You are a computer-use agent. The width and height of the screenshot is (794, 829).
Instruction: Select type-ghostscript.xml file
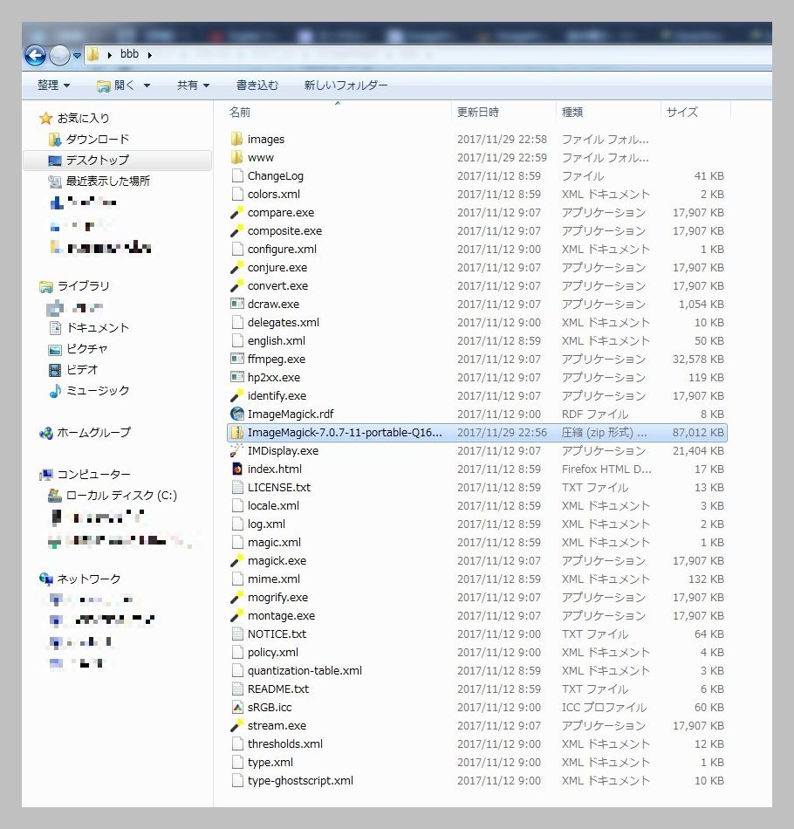[x=300, y=781]
